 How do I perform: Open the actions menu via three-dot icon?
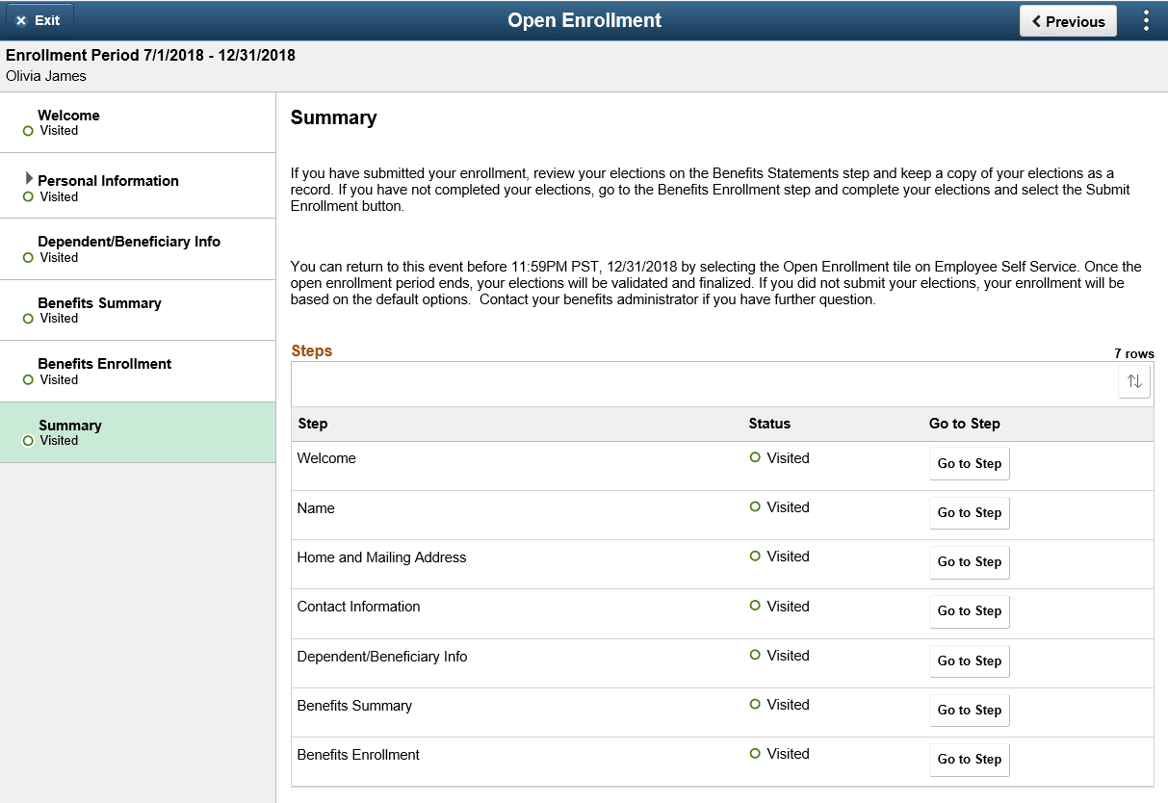click(1146, 20)
